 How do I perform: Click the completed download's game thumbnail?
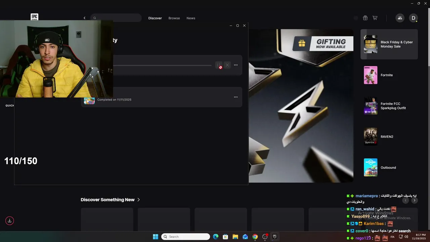(89, 100)
